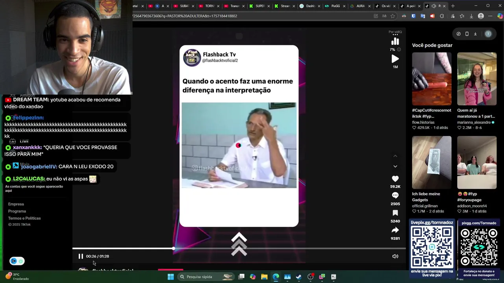Open the Ich liebe meine Gadgets video thumbnail
Image resolution: width=504 pixels, height=283 pixels.
432,162
